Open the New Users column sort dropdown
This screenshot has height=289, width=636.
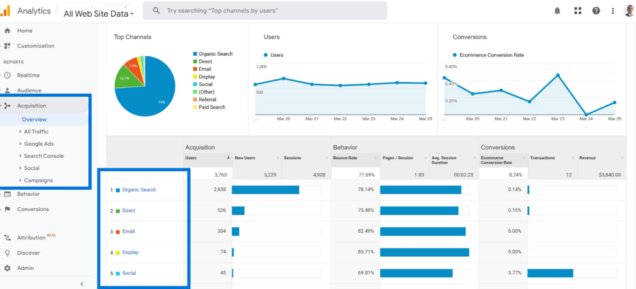[x=278, y=158]
